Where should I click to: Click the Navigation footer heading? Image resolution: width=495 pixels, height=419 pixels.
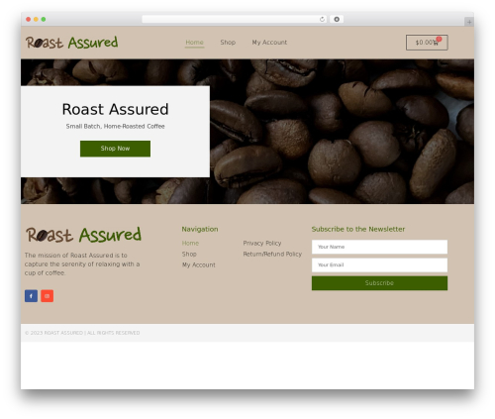[x=200, y=229]
